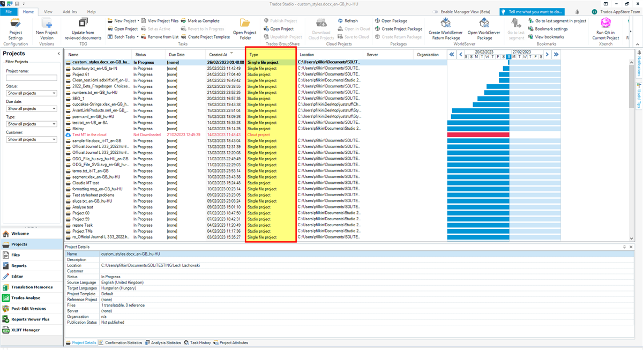The width and height of the screenshot is (643, 350).
Task: Sort by the Due Date column header
Action: point(184,55)
